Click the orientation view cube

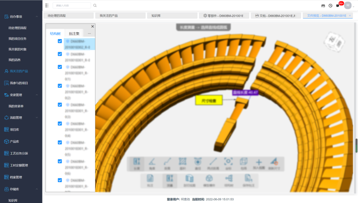pos(334,42)
